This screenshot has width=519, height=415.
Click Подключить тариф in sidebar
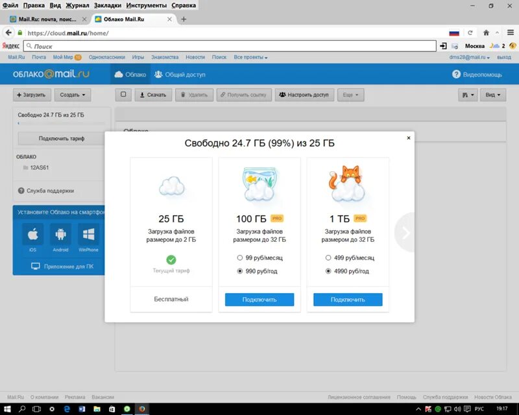click(62, 138)
